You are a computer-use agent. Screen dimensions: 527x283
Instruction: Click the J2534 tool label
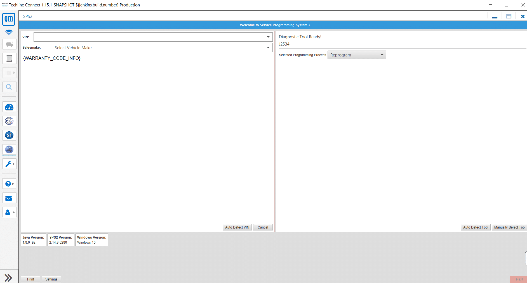coord(284,44)
